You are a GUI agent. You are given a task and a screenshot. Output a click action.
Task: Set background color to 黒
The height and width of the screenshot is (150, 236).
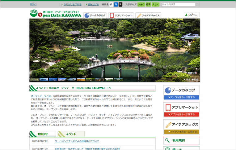click(120, 5)
